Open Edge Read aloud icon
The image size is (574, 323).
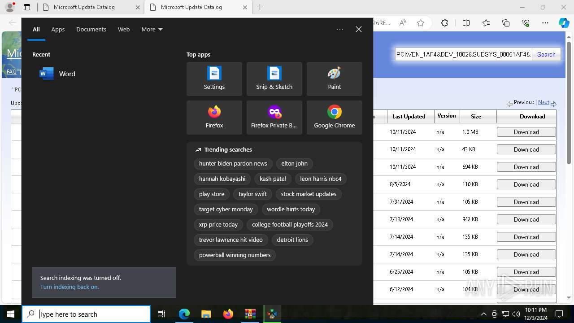[403, 23]
